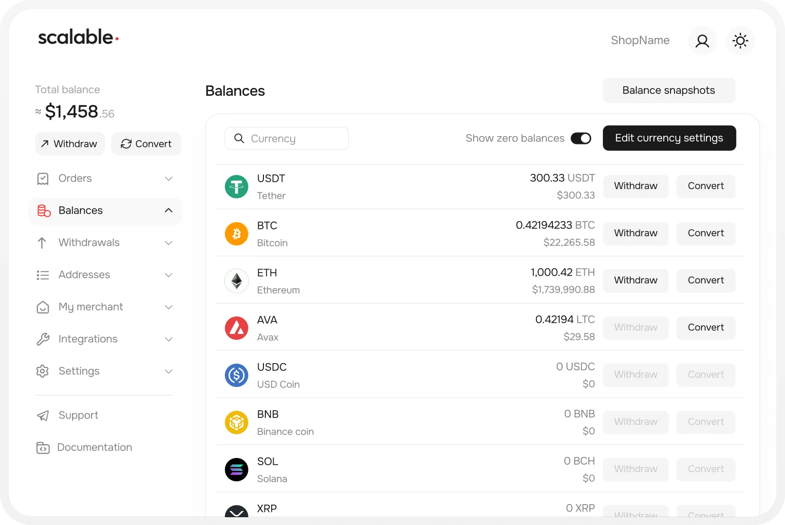
Task: Convert the ETH balance
Action: coord(706,280)
